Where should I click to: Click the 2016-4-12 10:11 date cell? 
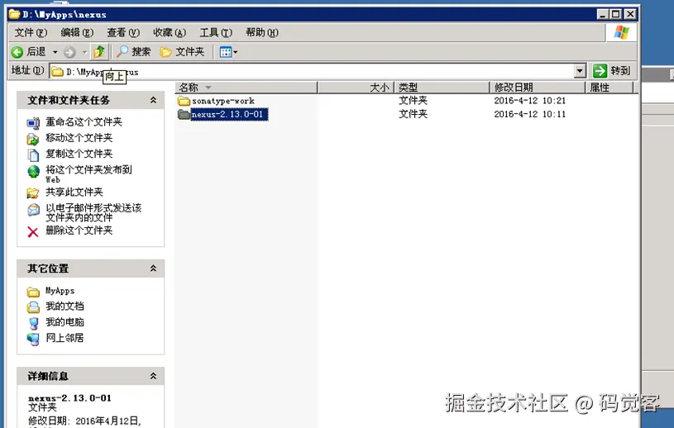[x=530, y=114]
